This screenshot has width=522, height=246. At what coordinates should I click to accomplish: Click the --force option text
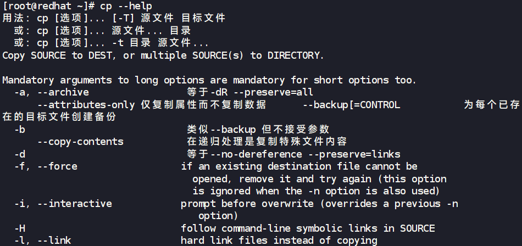tap(57, 166)
